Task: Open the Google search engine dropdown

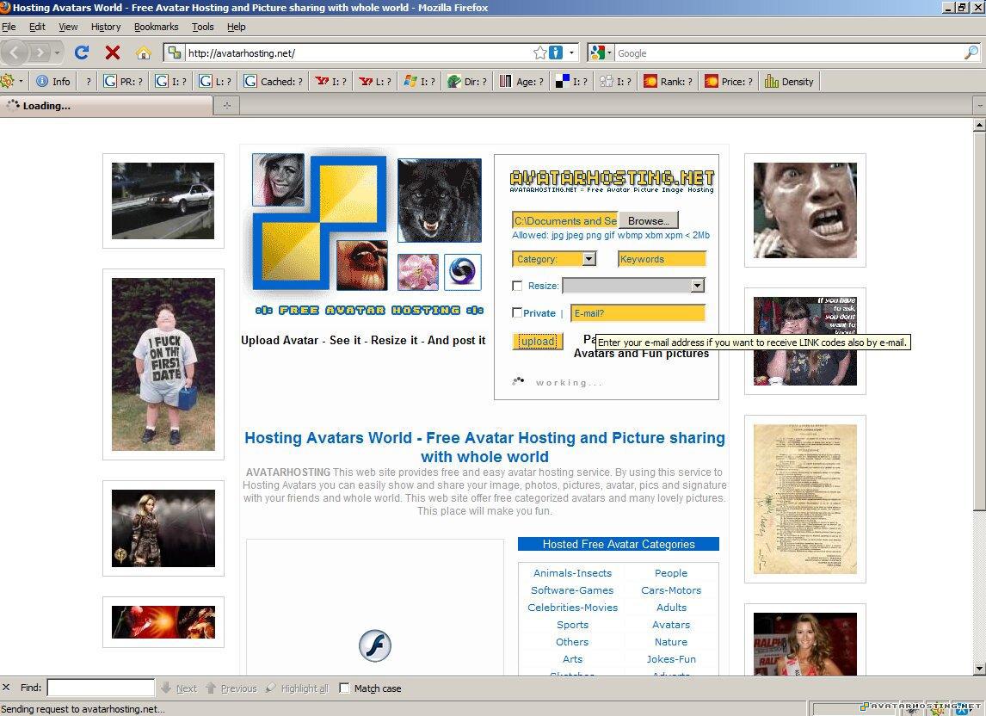Action: pyautogui.click(x=601, y=52)
